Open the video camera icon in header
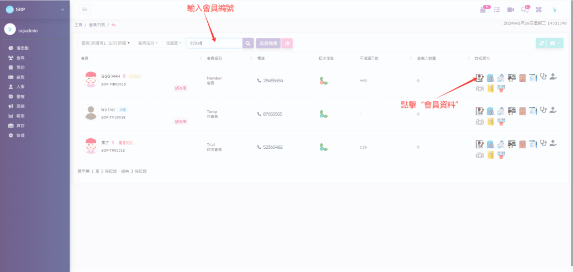The image size is (573, 272). (510, 10)
